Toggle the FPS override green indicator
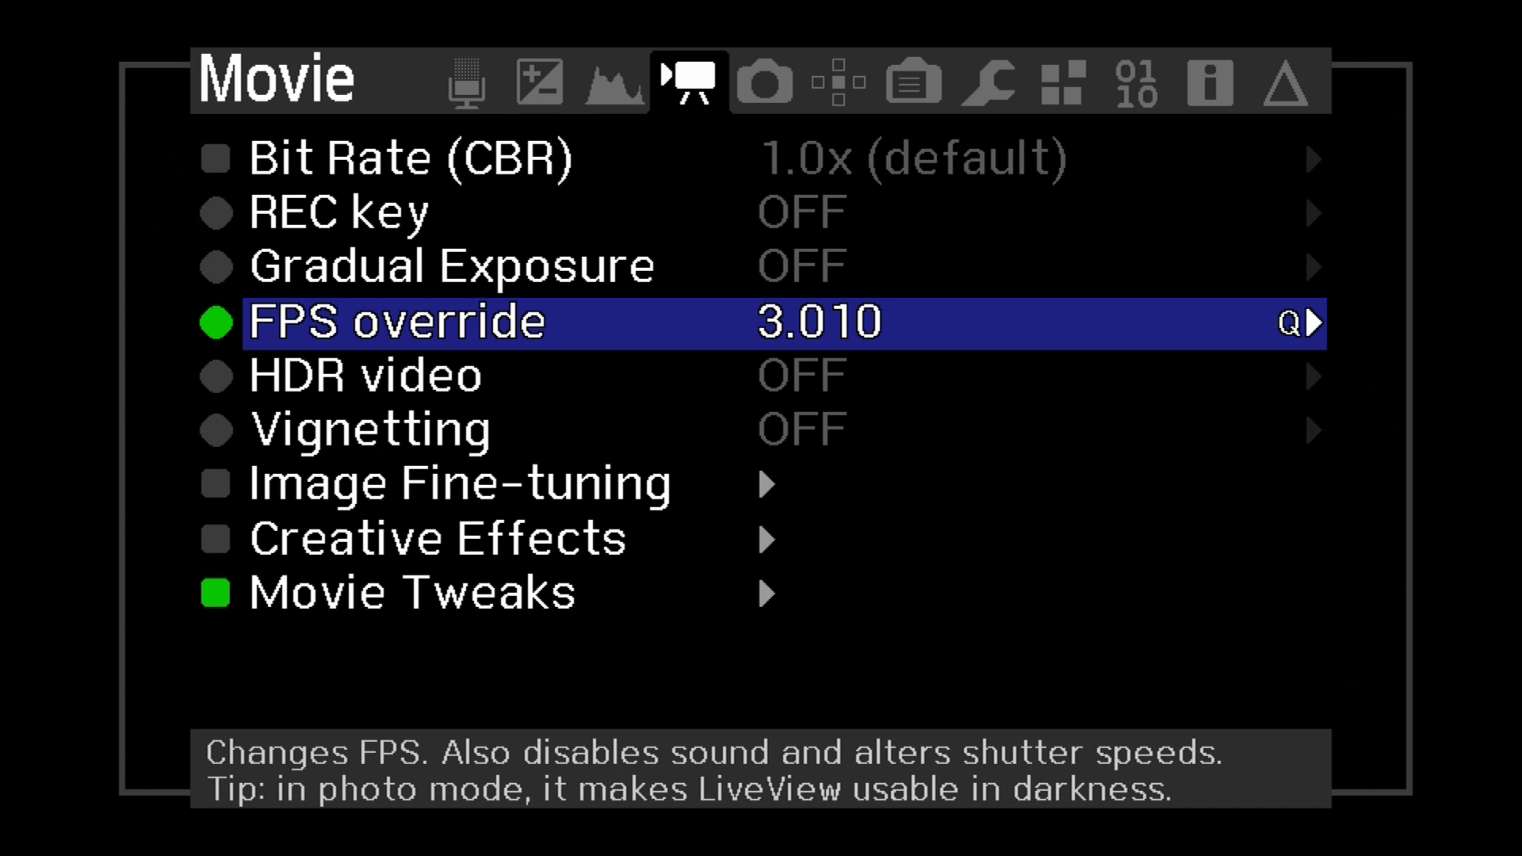The image size is (1522, 856). (215, 323)
